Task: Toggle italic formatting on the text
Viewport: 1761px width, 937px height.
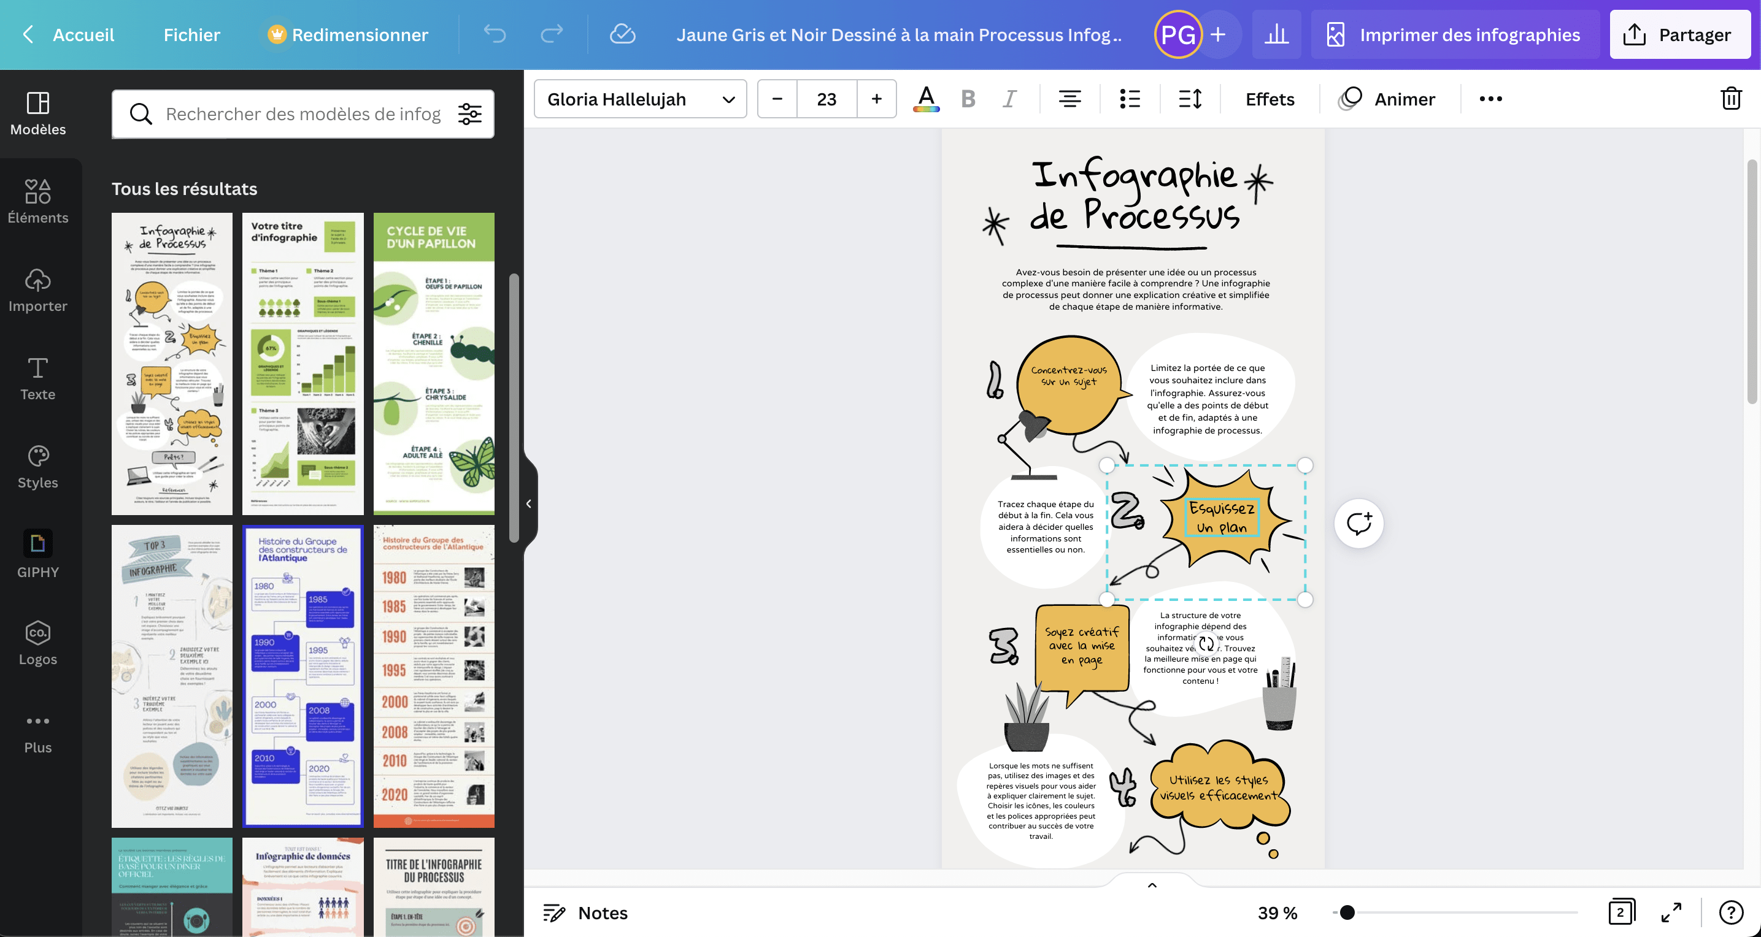Action: (x=1010, y=98)
